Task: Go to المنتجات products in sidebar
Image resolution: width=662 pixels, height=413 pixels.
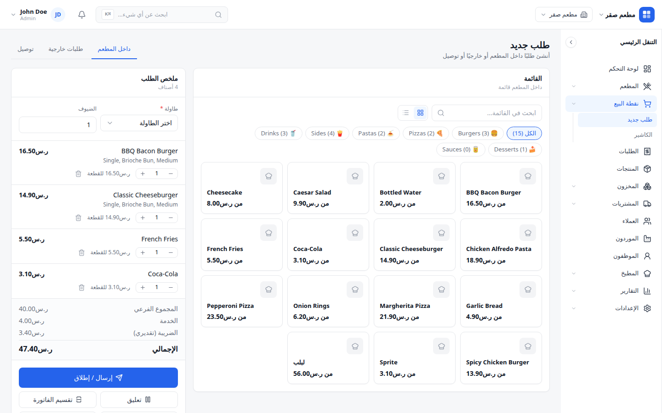Action: coord(611,169)
